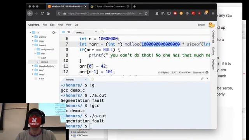Open the file tree settings gear
249x140 pixels.
point(54,33)
